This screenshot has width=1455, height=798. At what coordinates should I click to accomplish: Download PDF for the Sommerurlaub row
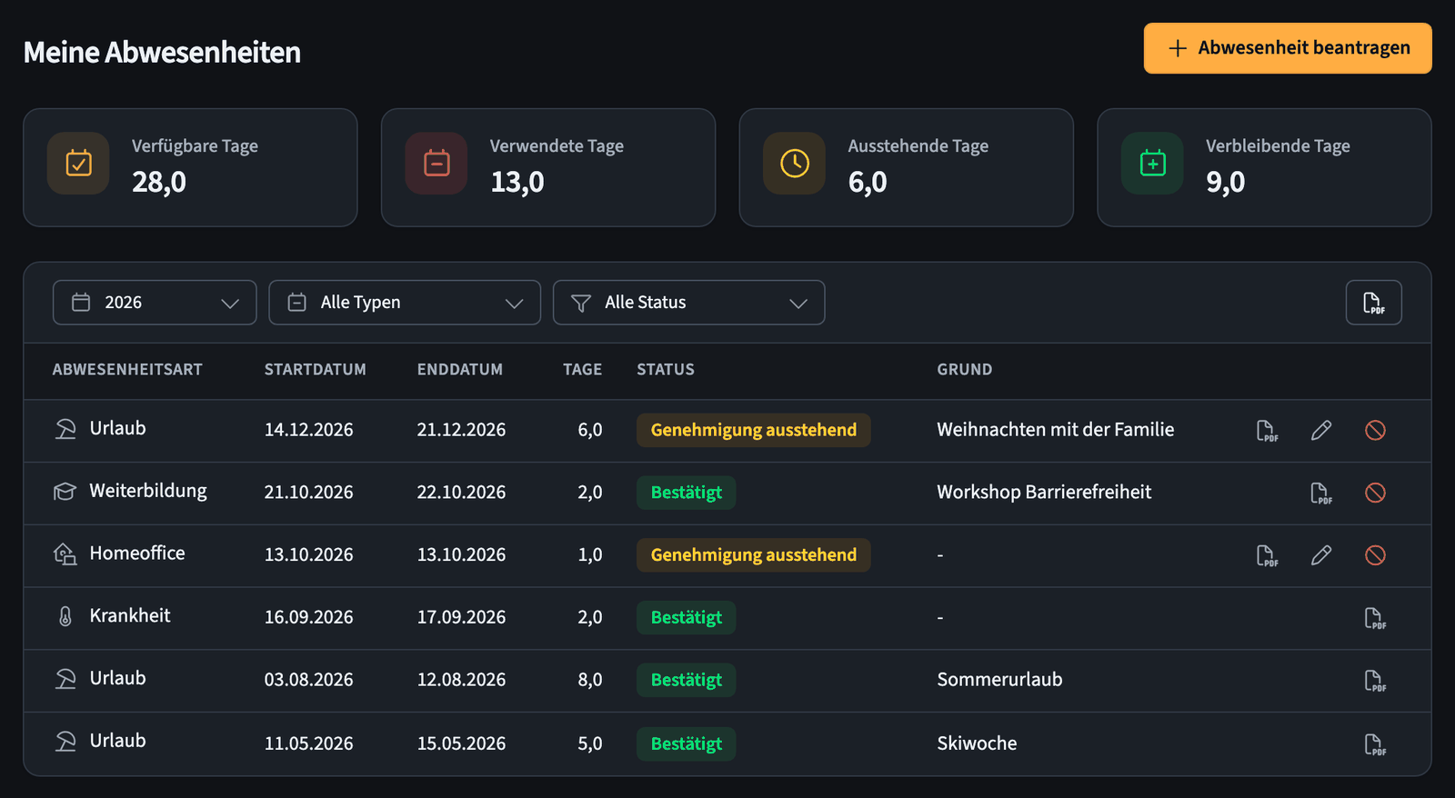[x=1375, y=681]
